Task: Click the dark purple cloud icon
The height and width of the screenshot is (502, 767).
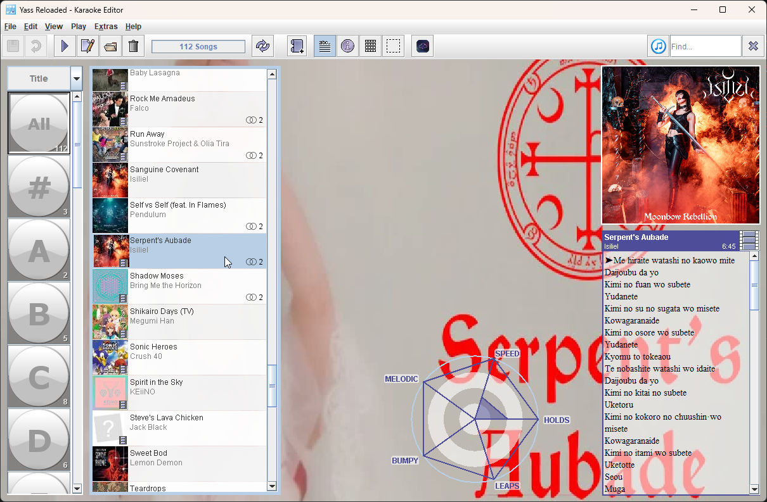Action: (423, 46)
